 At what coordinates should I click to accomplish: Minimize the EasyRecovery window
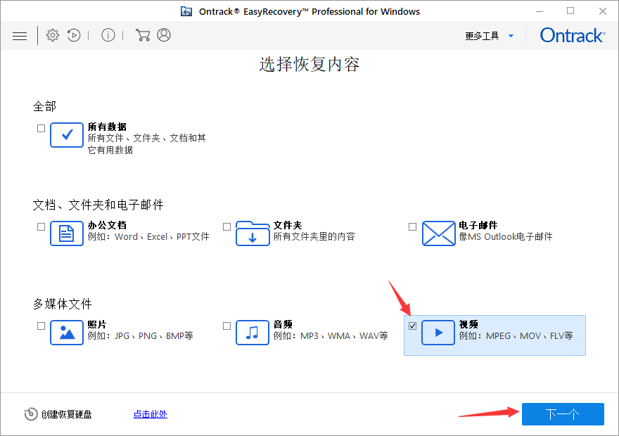pos(540,11)
